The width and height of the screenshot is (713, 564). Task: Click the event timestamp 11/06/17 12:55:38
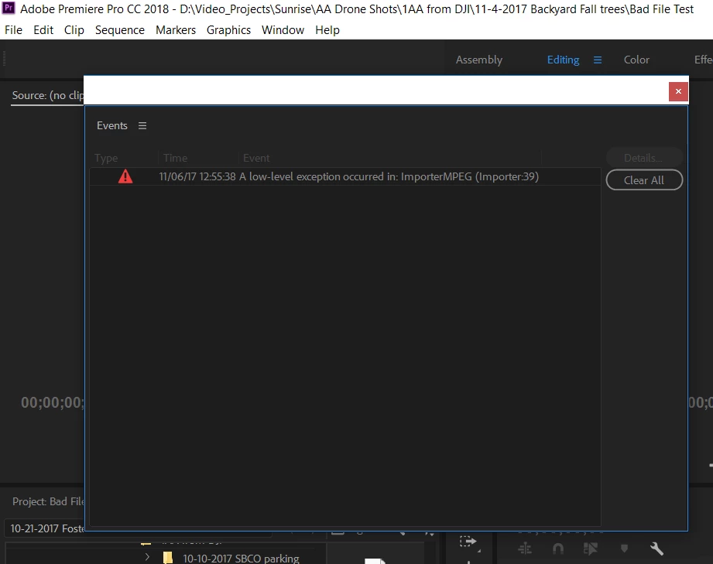coord(197,177)
